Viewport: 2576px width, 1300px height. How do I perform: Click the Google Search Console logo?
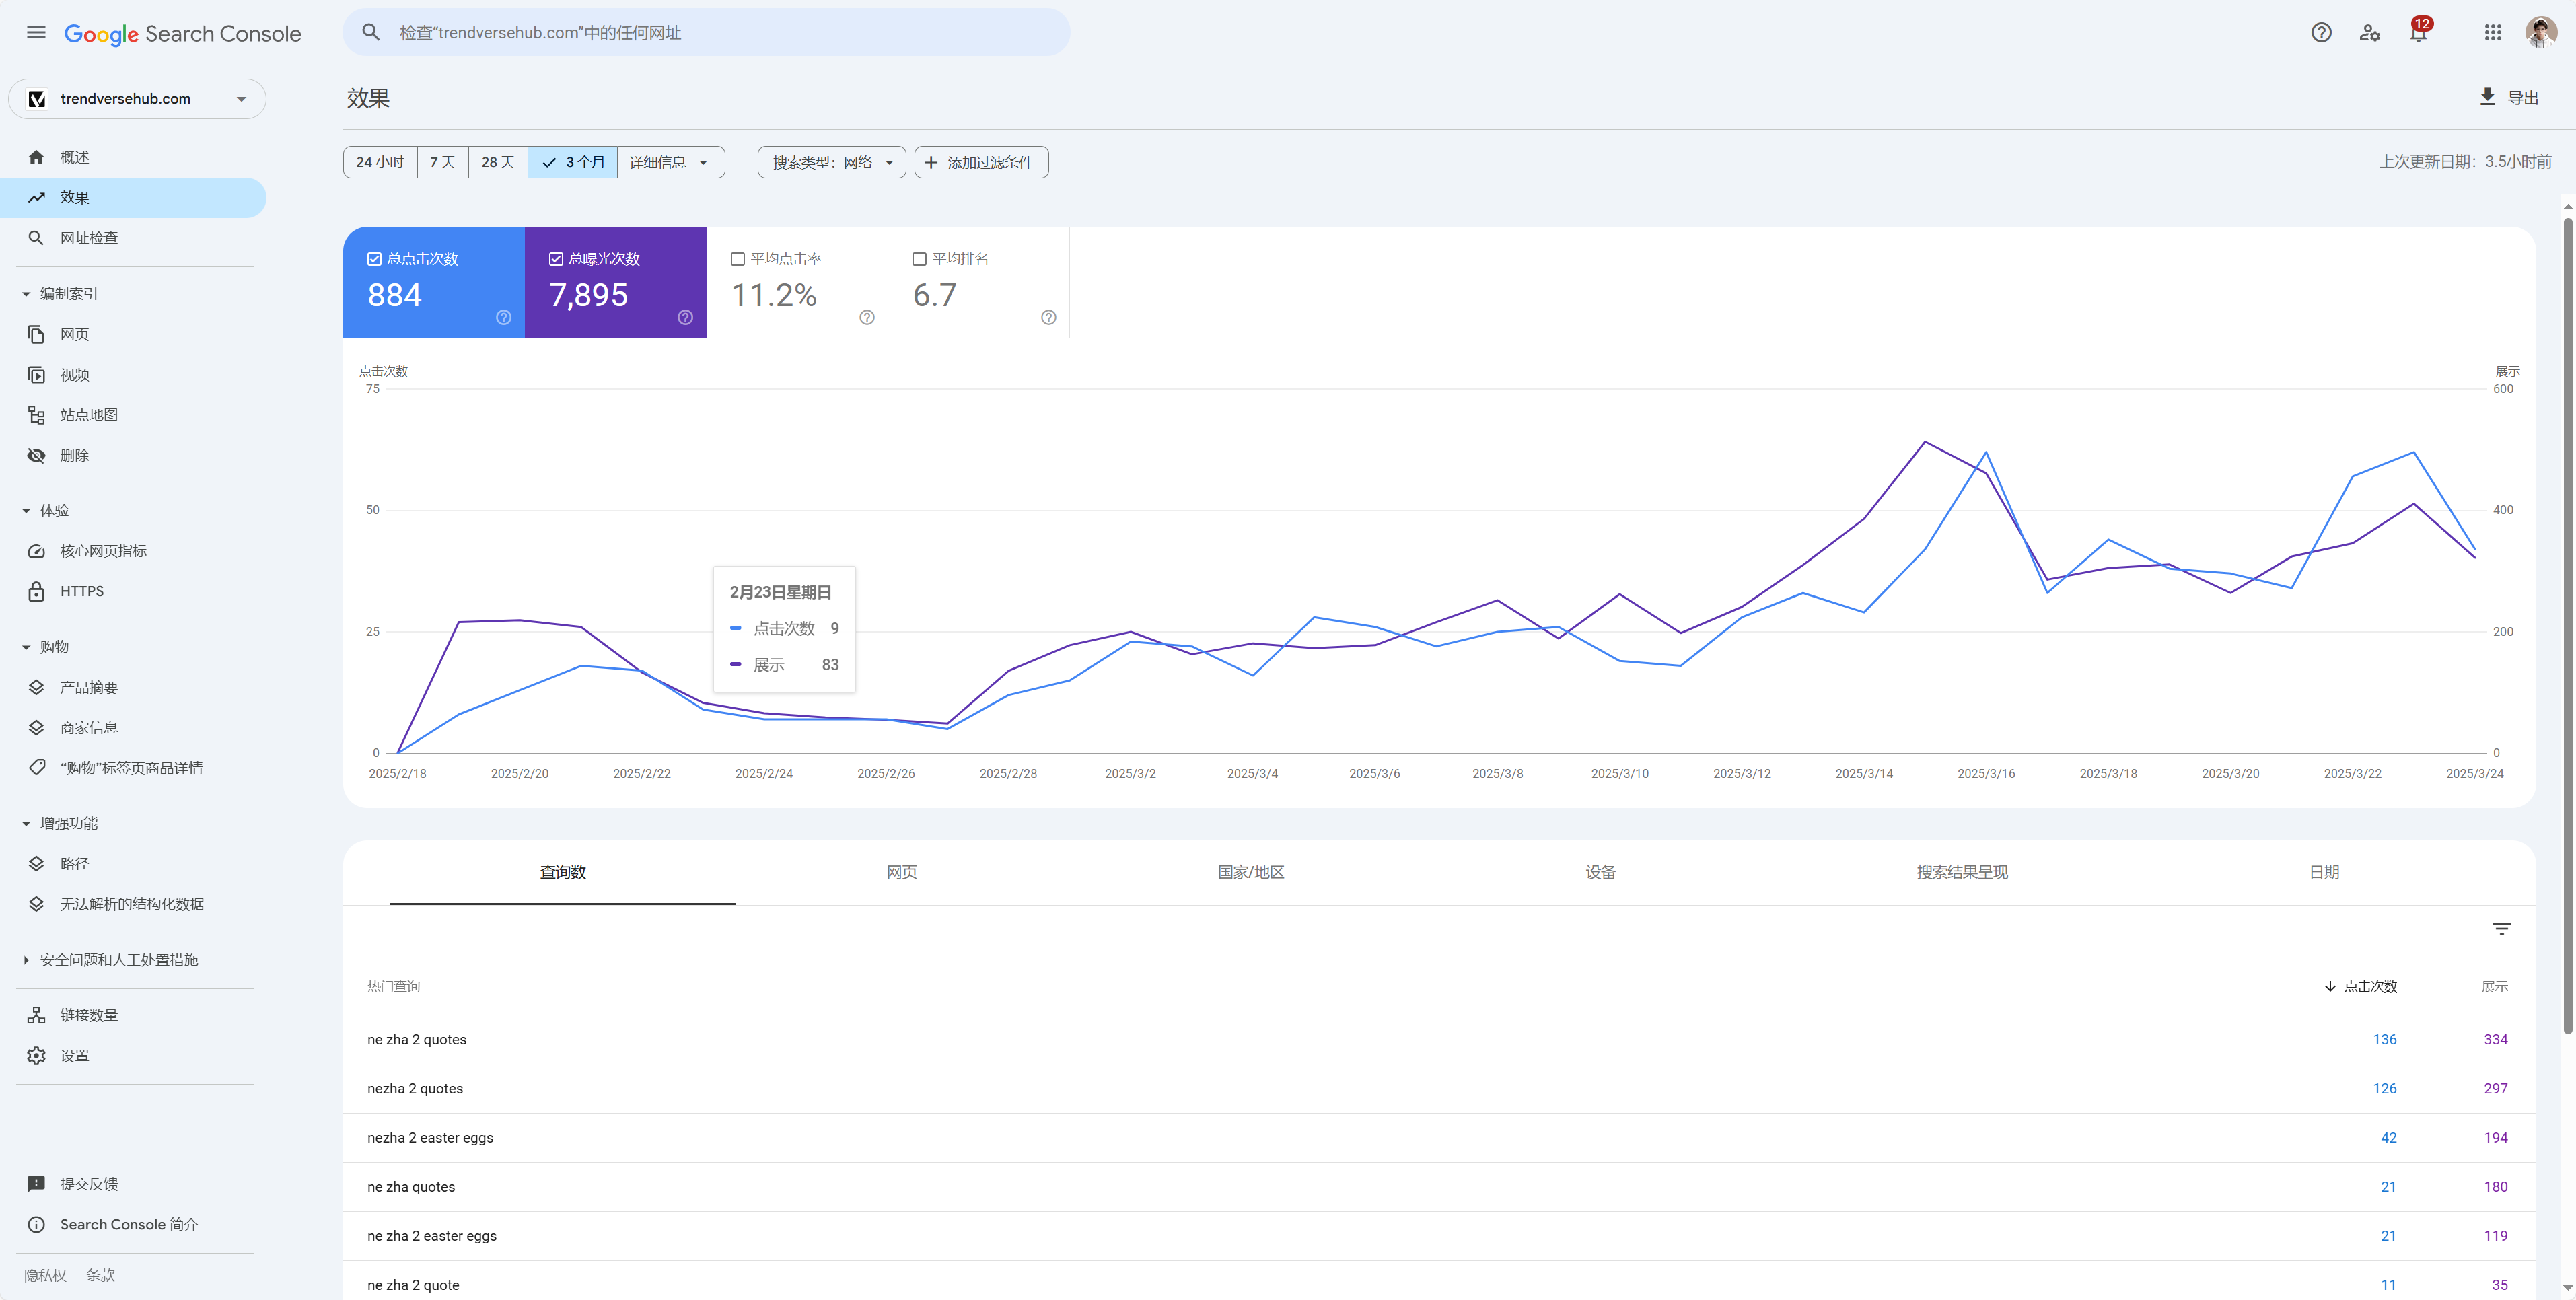tap(182, 34)
